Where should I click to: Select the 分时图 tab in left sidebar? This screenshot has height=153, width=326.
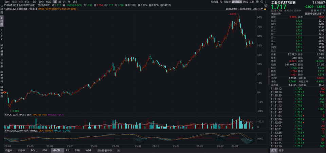pos(2,9)
